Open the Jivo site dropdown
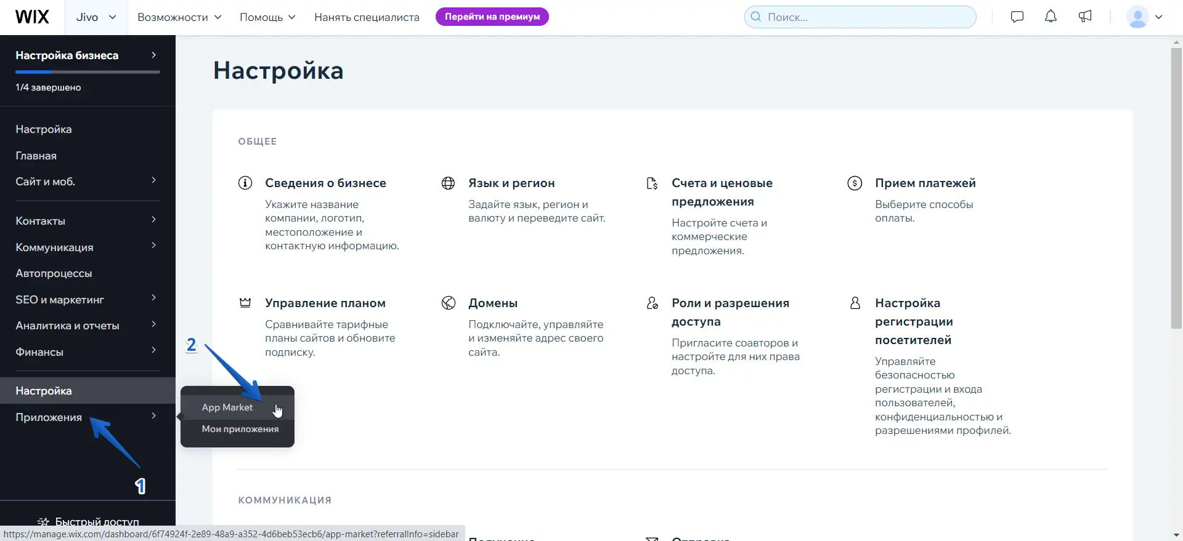The image size is (1183, 541). pyautogui.click(x=96, y=17)
